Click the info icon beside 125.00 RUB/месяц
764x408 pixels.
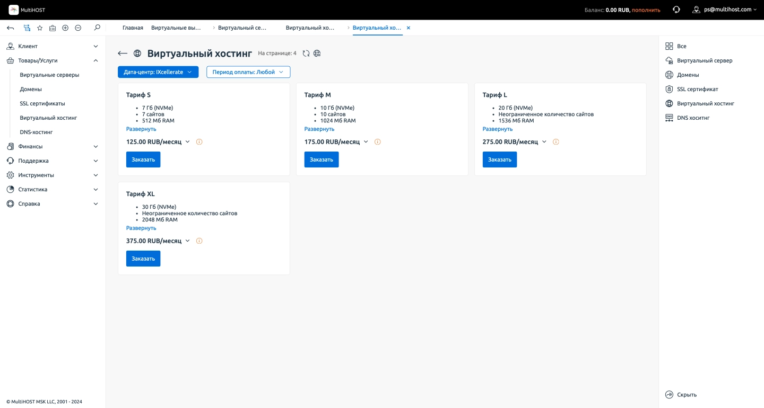point(199,142)
